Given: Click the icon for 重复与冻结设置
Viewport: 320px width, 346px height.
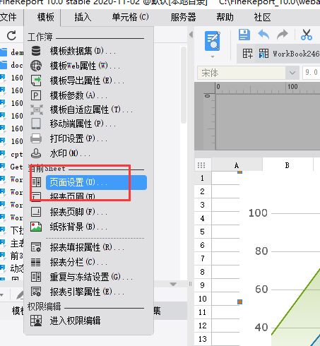Looking at the screenshot, I should [36, 277].
